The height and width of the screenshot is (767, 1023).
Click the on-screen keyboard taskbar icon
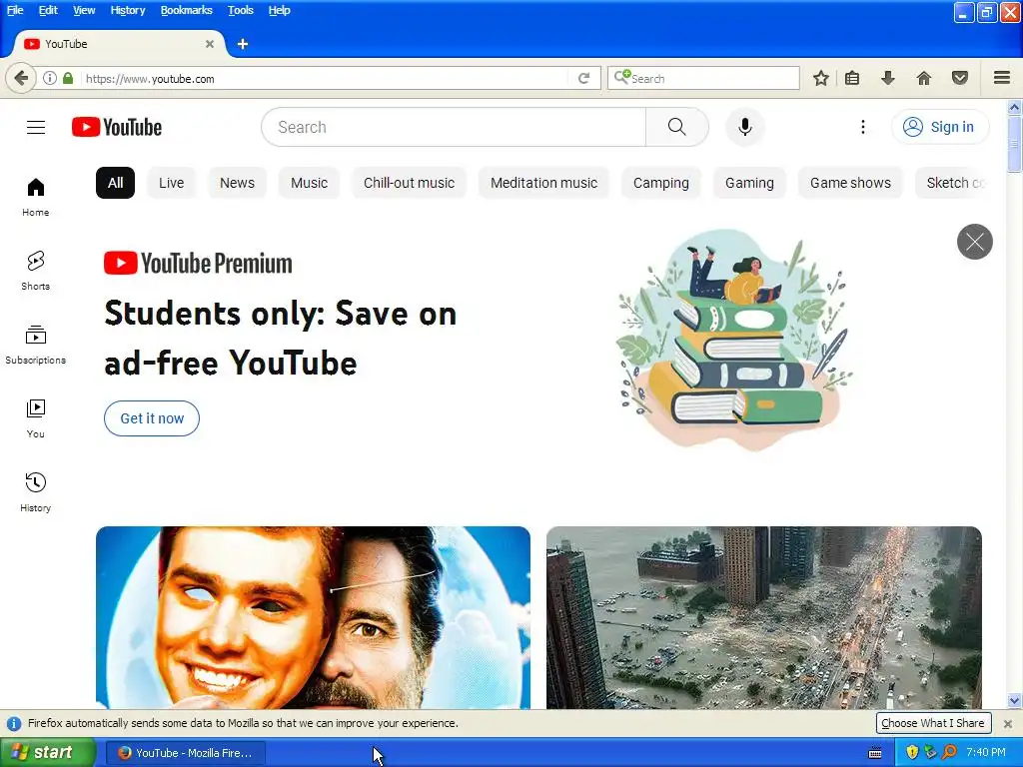pos(875,753)
